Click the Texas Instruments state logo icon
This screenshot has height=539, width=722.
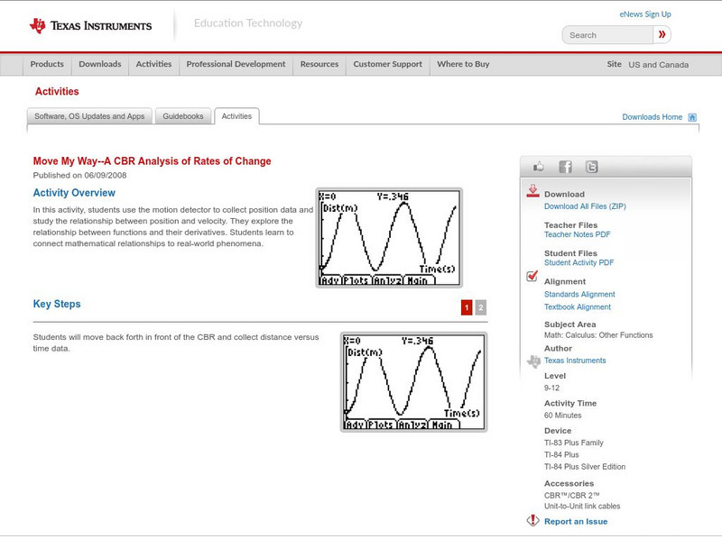(534, 360)
